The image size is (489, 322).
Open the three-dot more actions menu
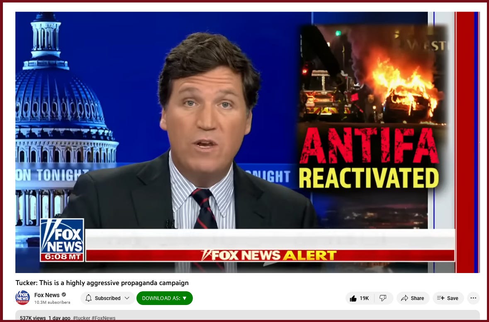[x=473, y=298]
